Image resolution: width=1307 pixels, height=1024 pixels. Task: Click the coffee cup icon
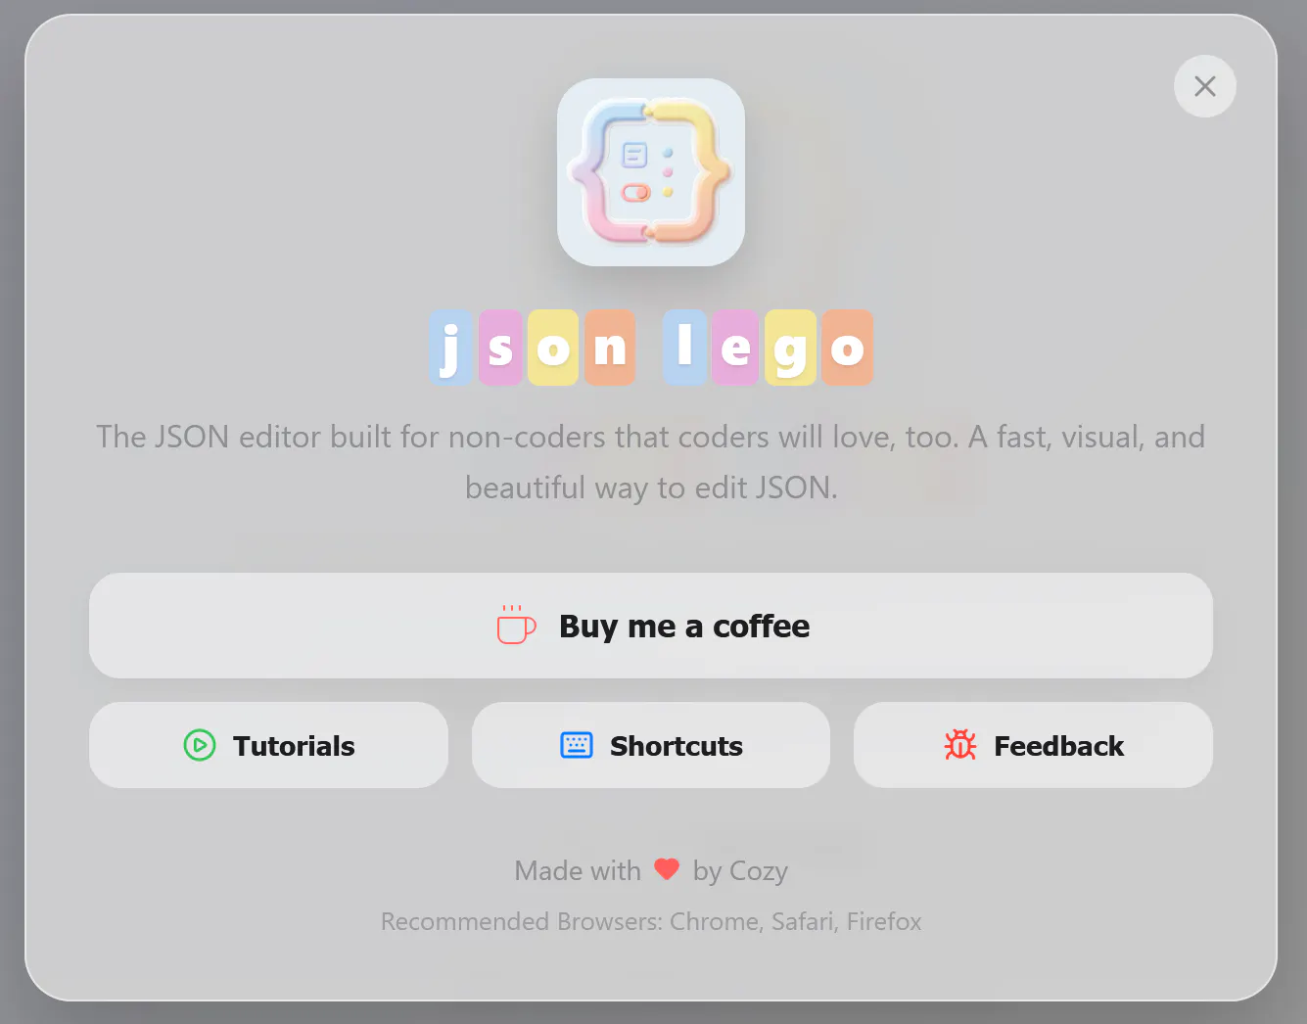pyautogui.click(x=515, y=625)
